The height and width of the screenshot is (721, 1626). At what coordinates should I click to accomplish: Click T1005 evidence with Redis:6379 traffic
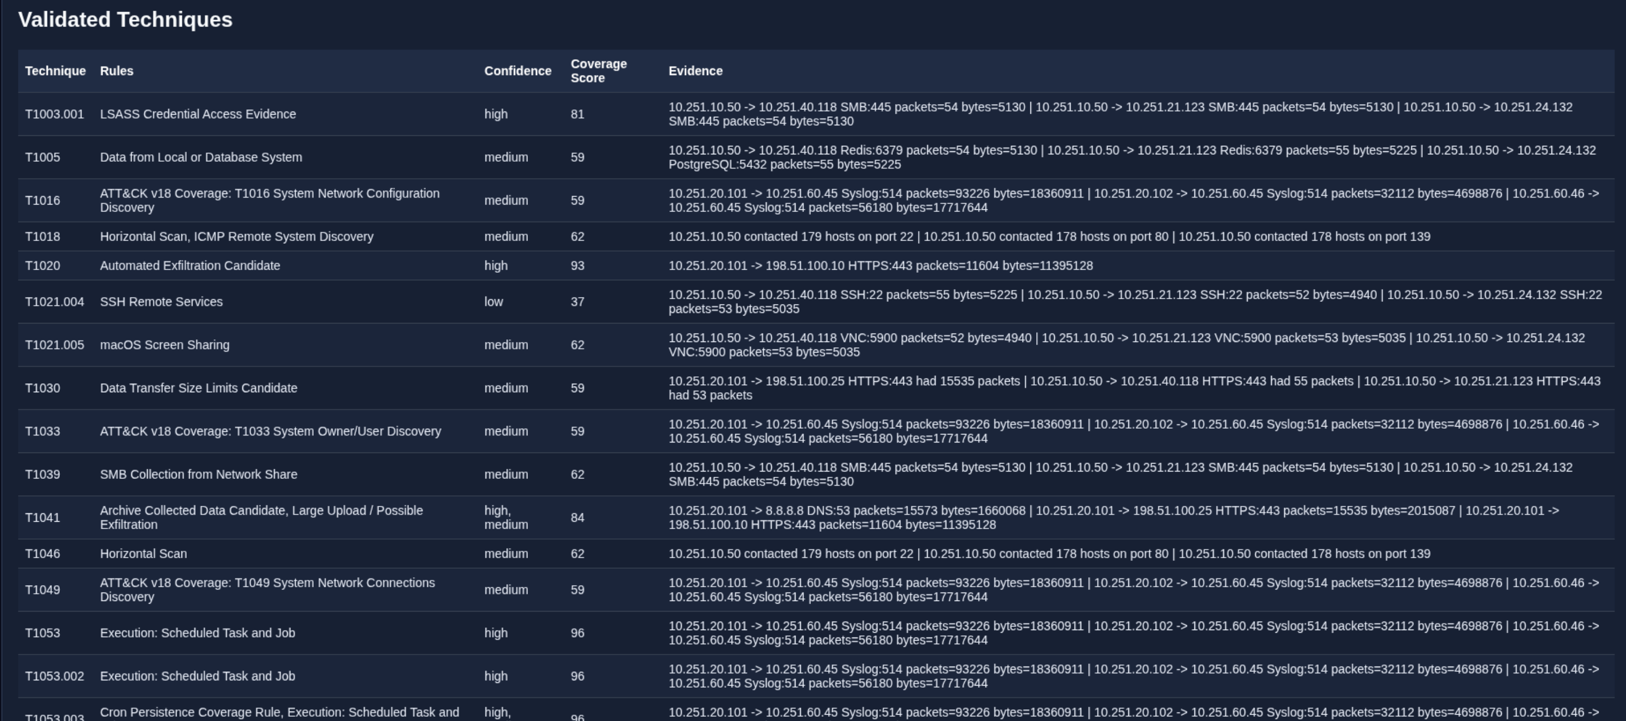(1132, 157)
